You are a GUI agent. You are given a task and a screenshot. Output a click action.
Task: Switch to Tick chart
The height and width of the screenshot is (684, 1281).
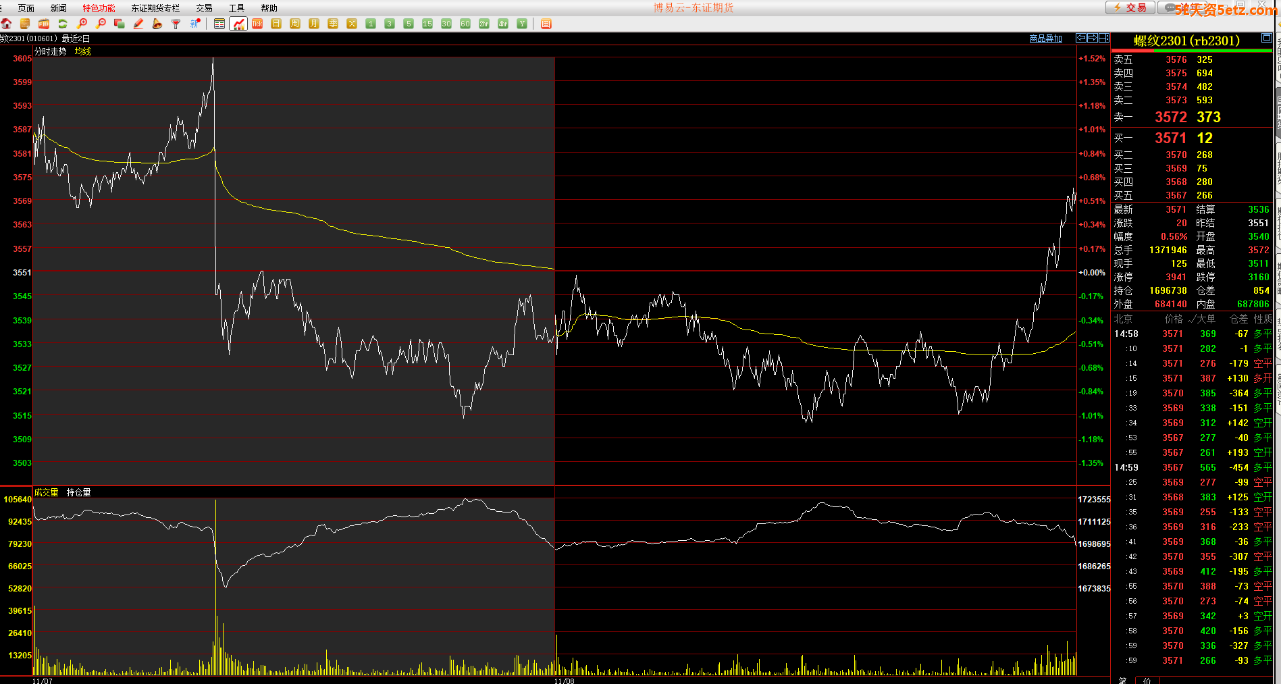point(257,24)
